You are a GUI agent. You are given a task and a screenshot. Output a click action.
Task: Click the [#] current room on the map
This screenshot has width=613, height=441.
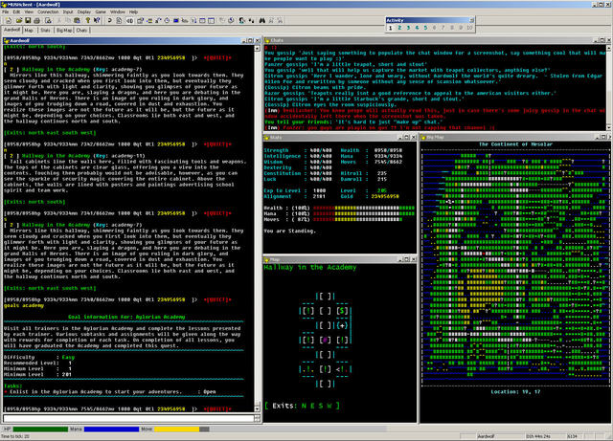(x=326, y=340)
